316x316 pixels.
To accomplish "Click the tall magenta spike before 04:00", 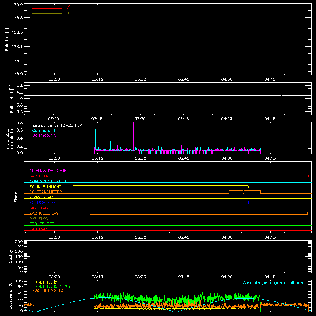I will tap(216, 136).
